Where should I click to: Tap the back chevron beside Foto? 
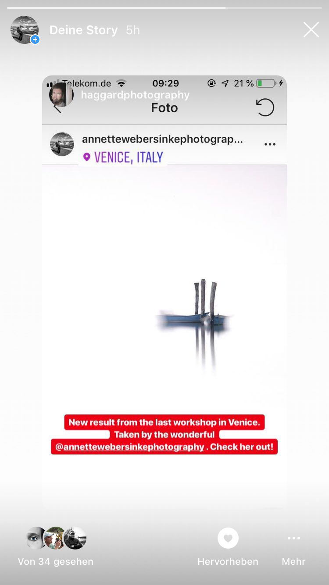click(57, 108)
